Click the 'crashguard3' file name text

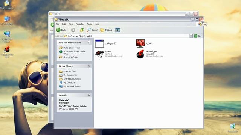tap(110, 43)
